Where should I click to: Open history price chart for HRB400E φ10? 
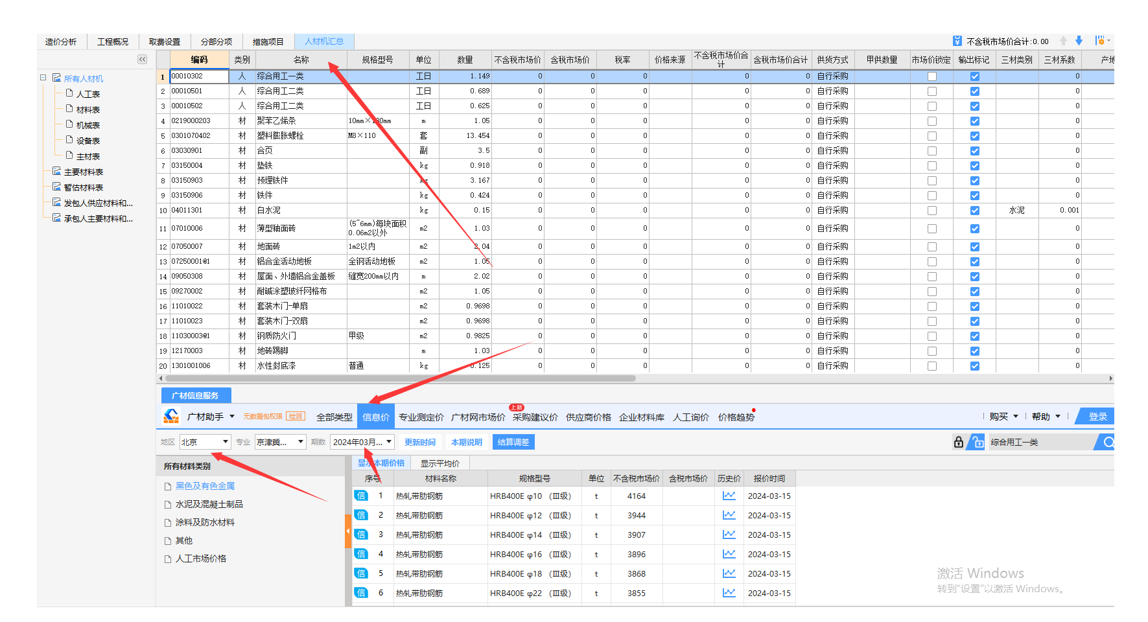coord(729,496)
